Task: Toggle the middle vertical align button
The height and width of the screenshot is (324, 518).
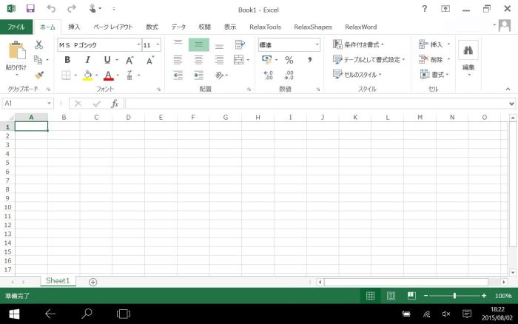Action: [x=198, y=45]
